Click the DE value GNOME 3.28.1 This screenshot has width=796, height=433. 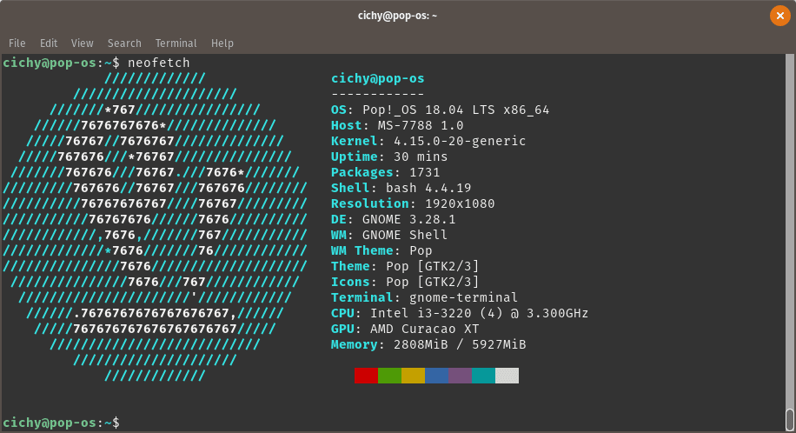[x=408, y=220]
